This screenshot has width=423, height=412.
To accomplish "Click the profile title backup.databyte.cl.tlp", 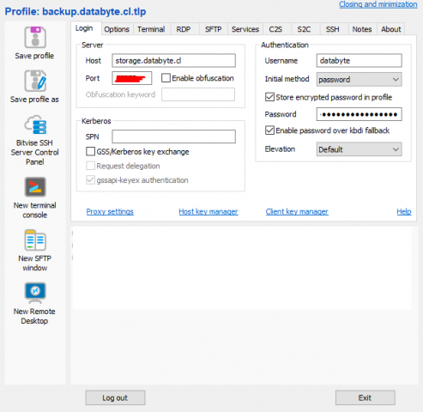I will pyautogui.click(x=94, y=11).
